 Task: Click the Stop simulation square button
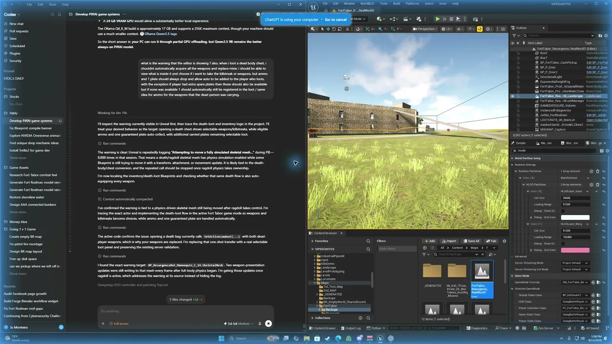click(x=451, y=19)
